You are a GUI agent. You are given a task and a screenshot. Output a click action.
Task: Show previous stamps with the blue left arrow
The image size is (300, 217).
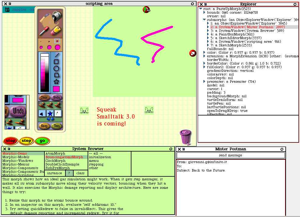tap(48, 119)
